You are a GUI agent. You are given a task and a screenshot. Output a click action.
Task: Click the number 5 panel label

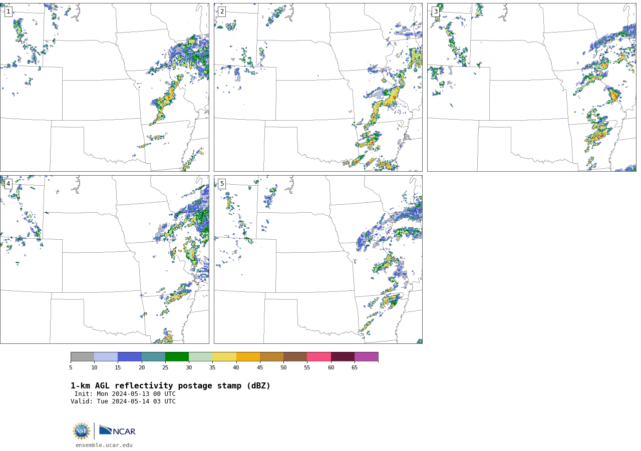(x=222, y=184)
